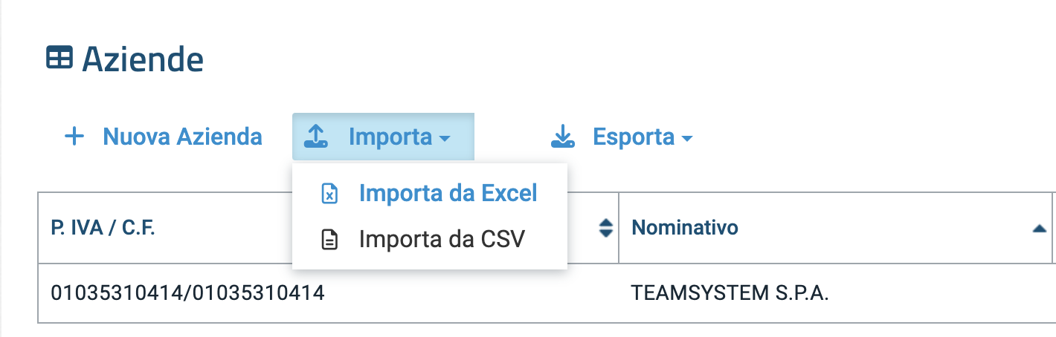
Task: Click the CSV document icon in menu
Action: click(329, 239)
